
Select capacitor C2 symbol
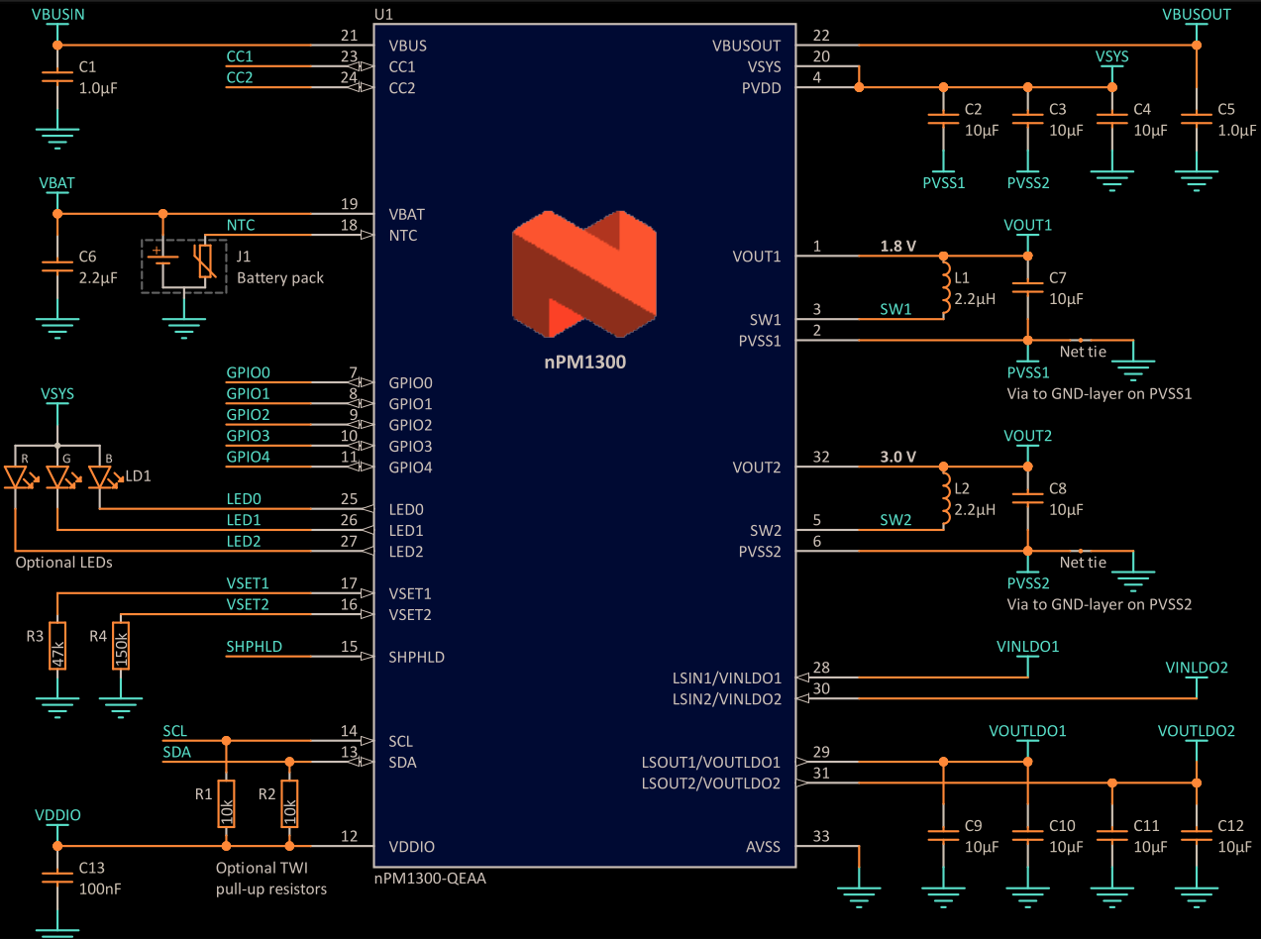coord(943,120)
